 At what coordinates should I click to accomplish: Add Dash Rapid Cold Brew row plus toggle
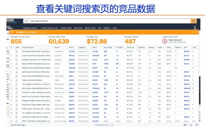(x=17, y=72)
